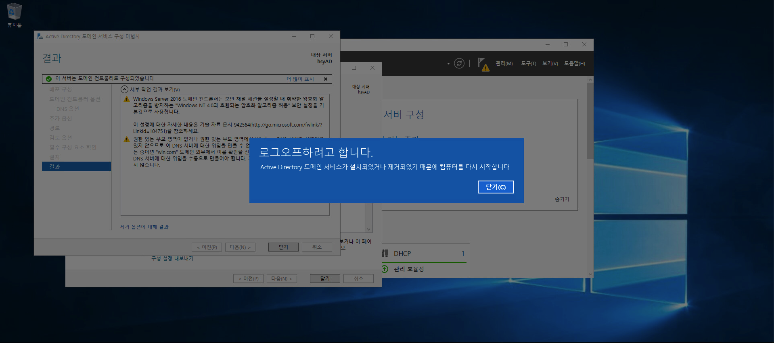Screen dimensions: 774x343
Task: Open the Recycle Bin desktop icon
Action: click(x=15, y=15)
